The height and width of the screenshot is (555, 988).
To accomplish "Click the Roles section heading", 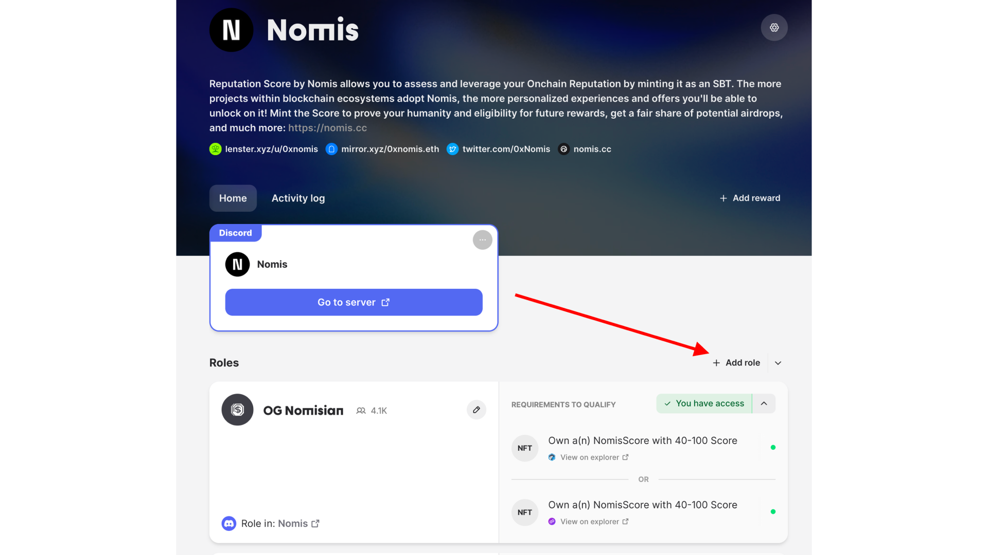I will pos(224,363).
